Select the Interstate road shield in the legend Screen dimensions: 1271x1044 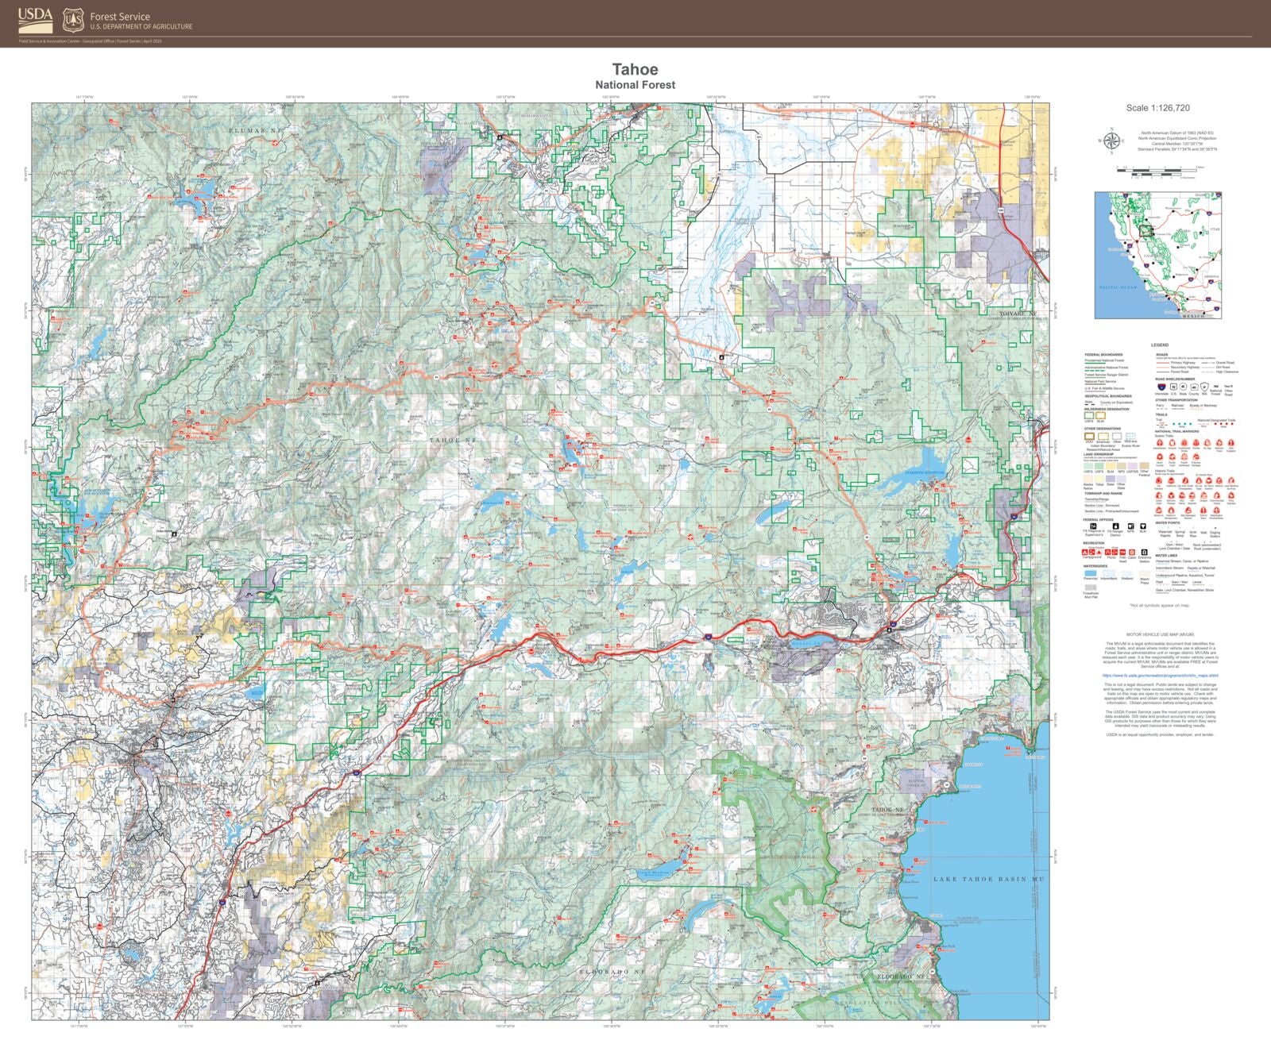[1161, 387]
